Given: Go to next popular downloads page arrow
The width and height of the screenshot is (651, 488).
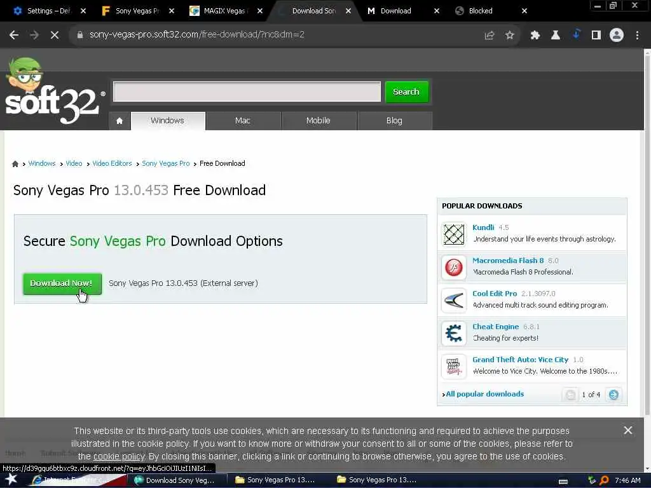Looking at the screenshot, I should pos(613,395).
